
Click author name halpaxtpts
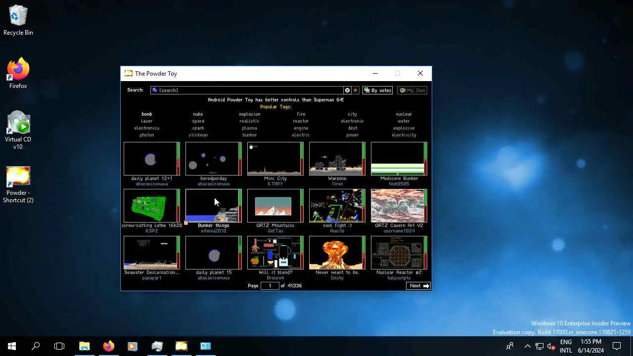(399, 278)
